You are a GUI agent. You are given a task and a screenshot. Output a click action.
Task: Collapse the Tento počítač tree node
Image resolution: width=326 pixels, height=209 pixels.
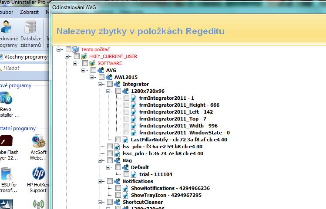58,49
